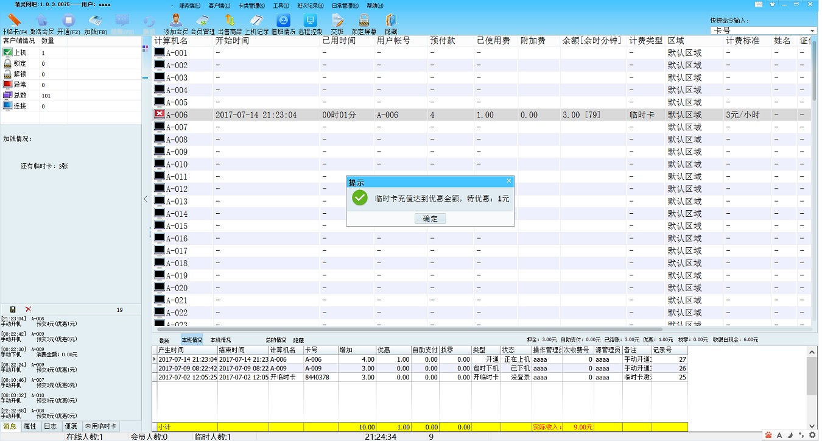This screenshot has width=822, height=441.
Task: Click the records table scroll down arrow
Action: click(812, 427)
